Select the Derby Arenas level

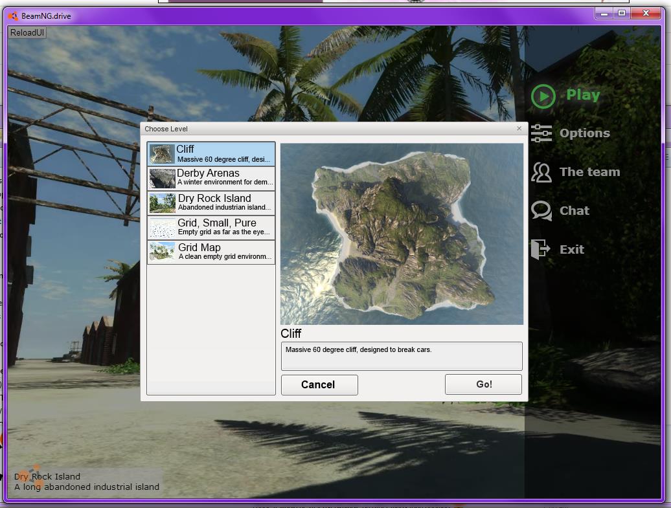pyautogui.click(x=211, y=179)
